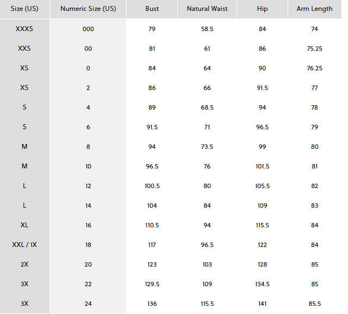Click the numeric size 24 cell
Screen dimensions: 348x314
point(88,304)
